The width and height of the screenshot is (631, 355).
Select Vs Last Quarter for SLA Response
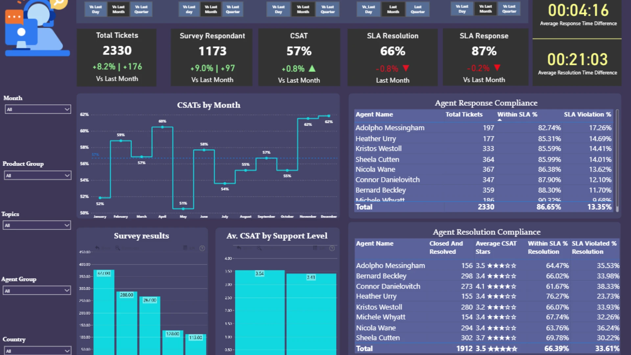coord(509,9)
